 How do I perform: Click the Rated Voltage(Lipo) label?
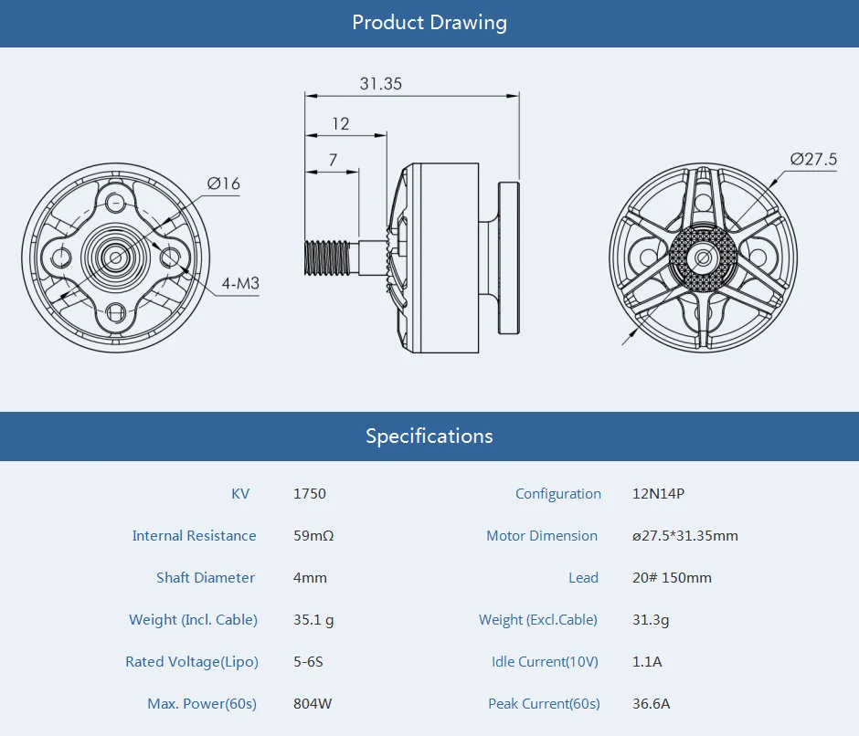coord(192,662)
